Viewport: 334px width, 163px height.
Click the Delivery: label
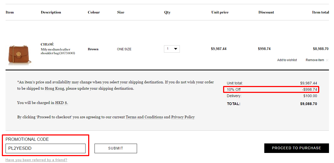click(234, 96)
